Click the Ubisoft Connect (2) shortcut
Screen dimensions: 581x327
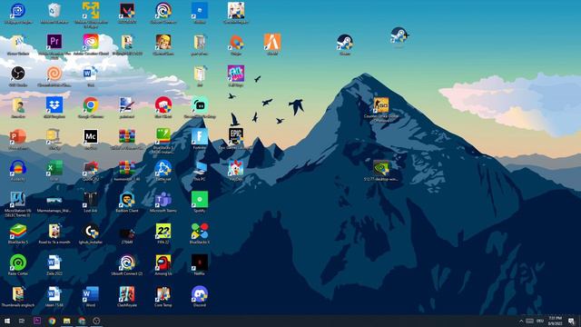click(x=127, y=263)
